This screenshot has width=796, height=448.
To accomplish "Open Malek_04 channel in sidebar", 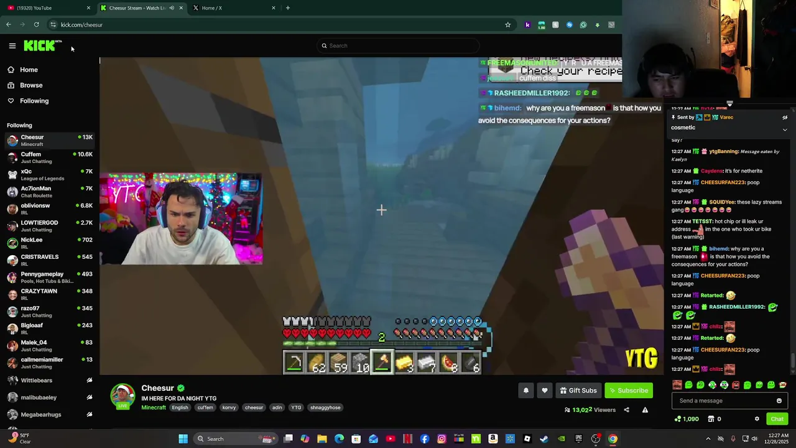I will [x=50, y=346].
